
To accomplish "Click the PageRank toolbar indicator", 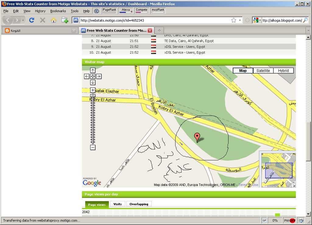I will (109, 11).
